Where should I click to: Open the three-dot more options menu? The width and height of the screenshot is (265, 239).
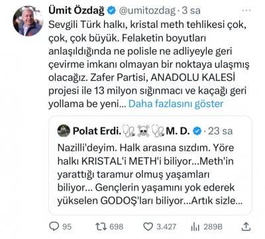(246, 11)
